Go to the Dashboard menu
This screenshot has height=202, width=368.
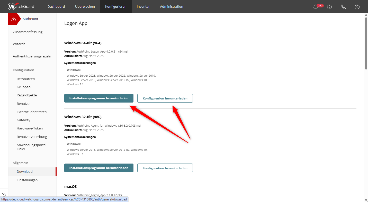(x=56, y=6)
